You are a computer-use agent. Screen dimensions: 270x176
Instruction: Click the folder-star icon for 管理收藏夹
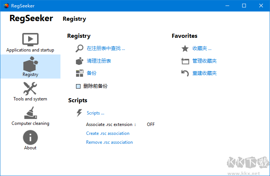(x=185, y=61)
